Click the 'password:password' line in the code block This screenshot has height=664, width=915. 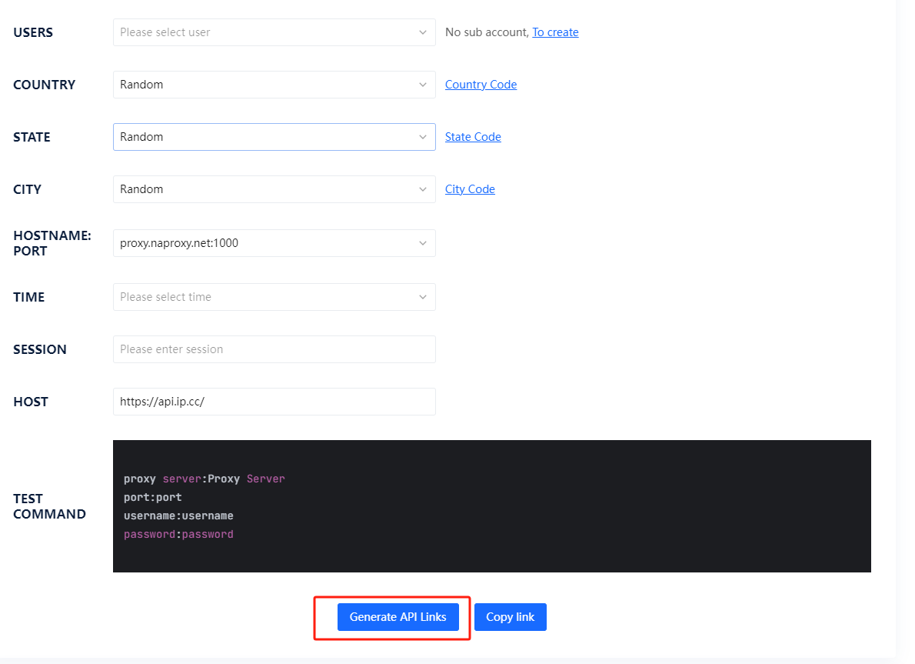coord(178,534)
